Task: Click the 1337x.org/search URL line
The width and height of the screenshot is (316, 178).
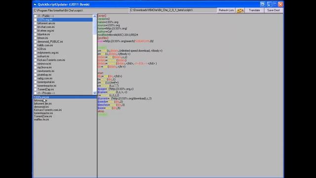Action: (x=125, y=41)
